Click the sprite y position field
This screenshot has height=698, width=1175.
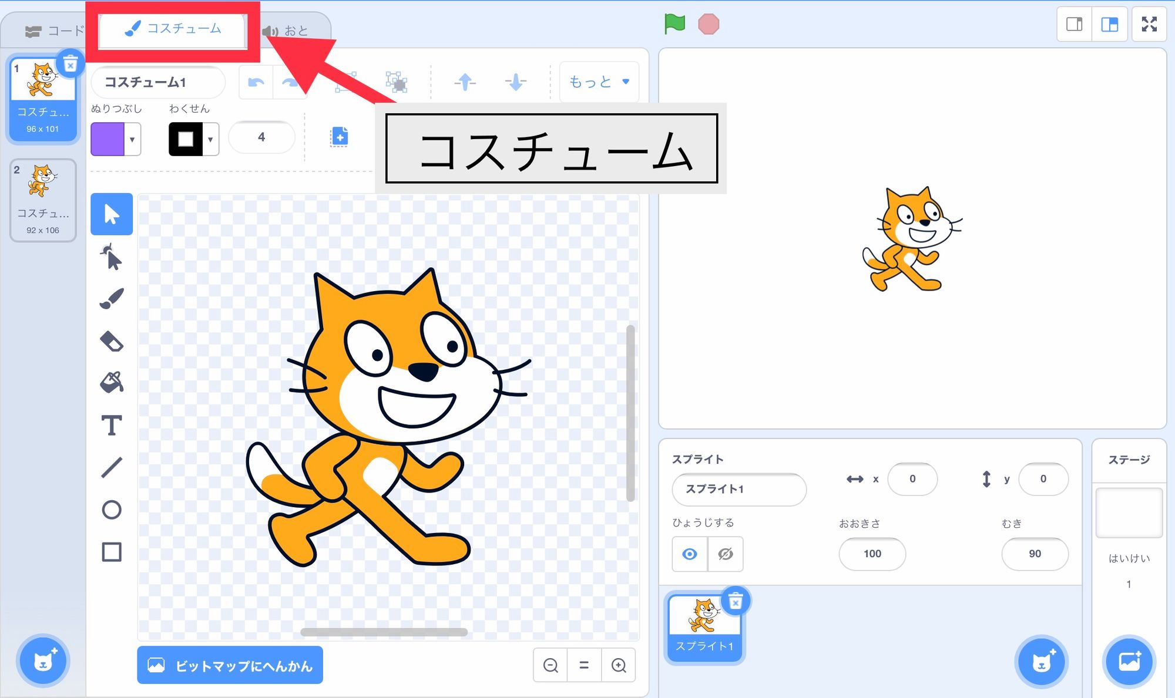coord(1043,479)
